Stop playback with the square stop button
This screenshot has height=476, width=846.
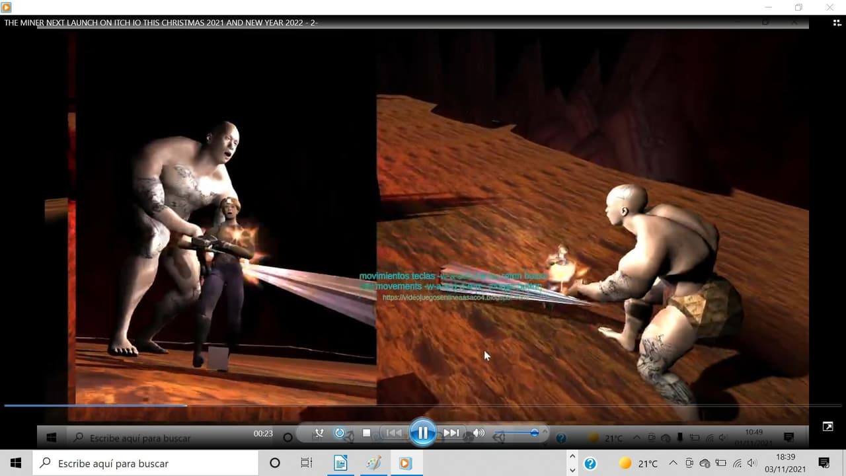367,433
